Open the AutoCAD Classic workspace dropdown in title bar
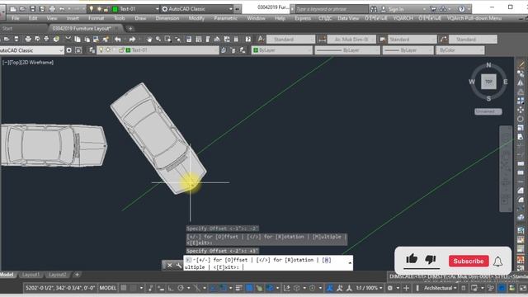 coord(197,9)
